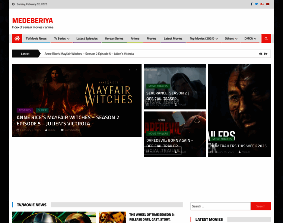Image resolution: width=283 pixels, height=223 pixels.
Task: Go to next slide in Mayfair slider
Action: (136, 70)
